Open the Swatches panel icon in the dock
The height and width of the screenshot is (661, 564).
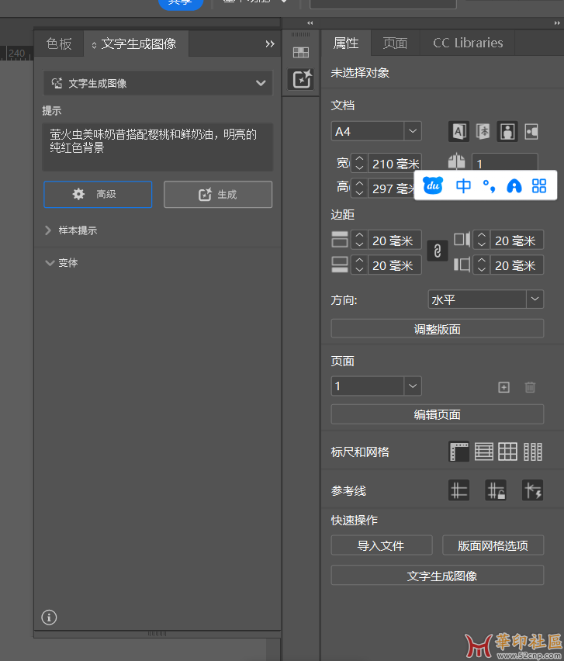click(300, 53)
